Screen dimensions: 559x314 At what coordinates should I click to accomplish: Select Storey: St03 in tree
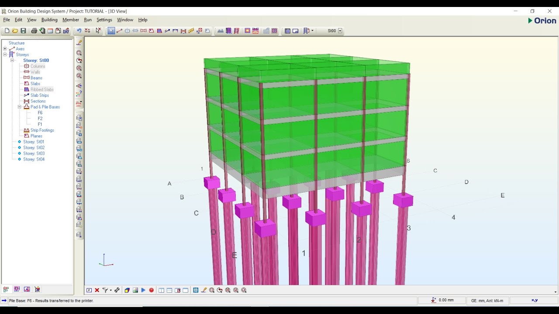pyautogui.click(x=34, y=154)
